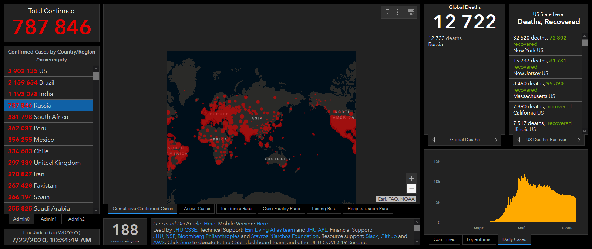
Task: Switch to the Active Cases tab
Action: pos(197,209)
